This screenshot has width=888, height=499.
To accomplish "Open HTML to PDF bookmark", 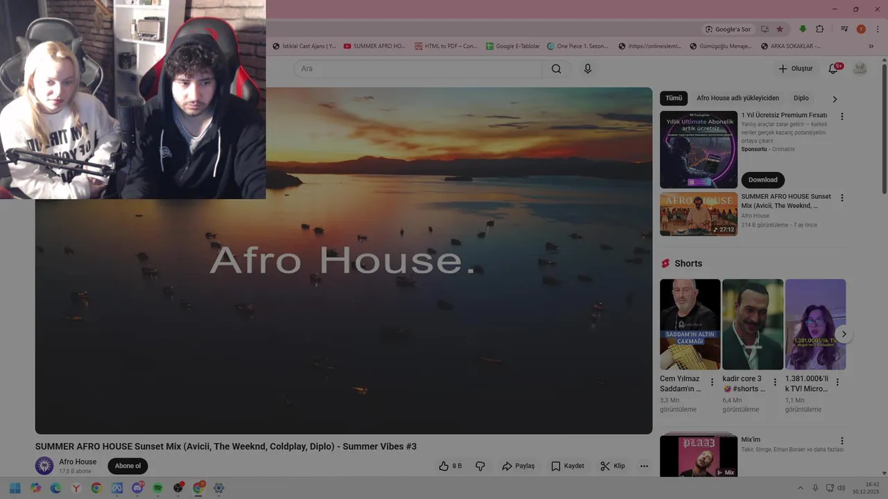I will [x=446, y=46].
